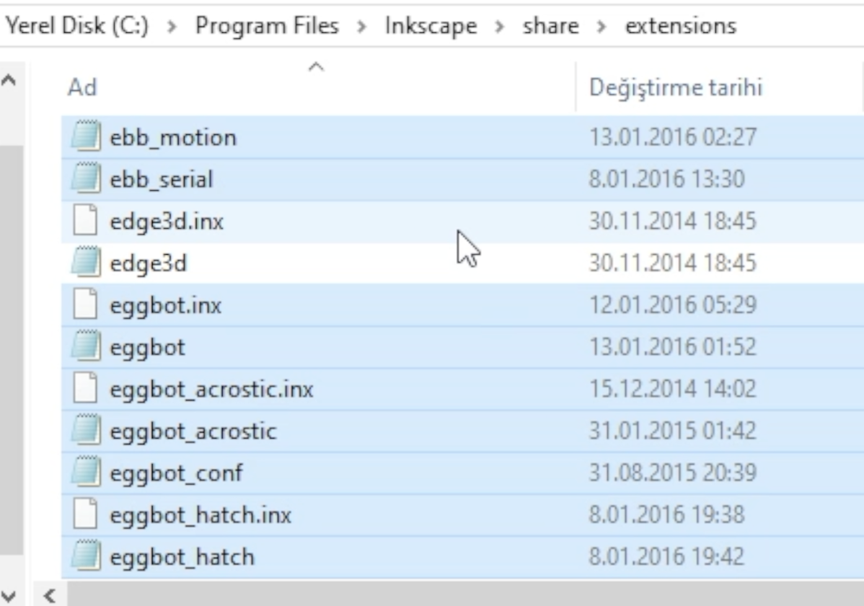
Task: Select the eggbot_acrostic file name
Action: (x=193, y=431)
